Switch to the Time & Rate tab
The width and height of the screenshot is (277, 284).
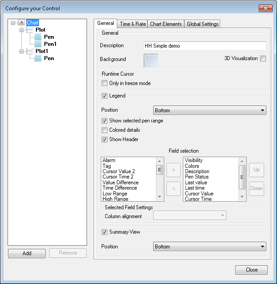133,24
